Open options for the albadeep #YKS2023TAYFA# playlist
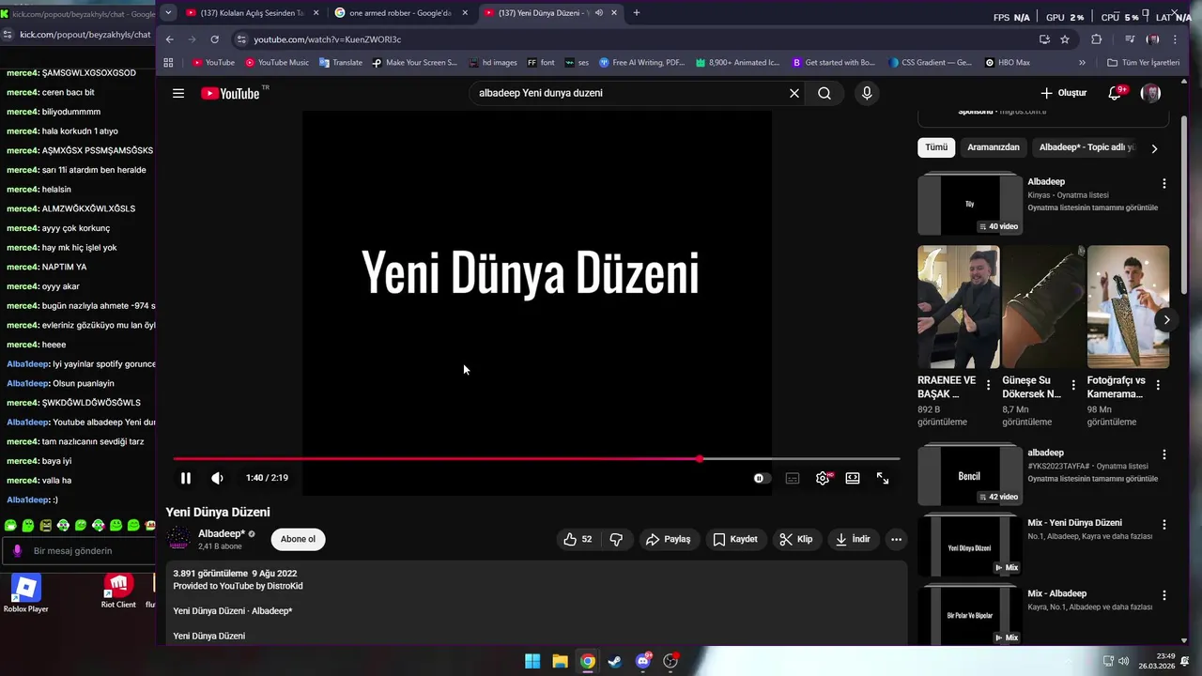1202x676 pixels. tap(1164, 454)
